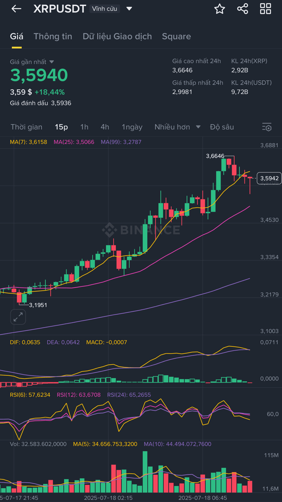282x502 pixels.
Task: Select the Thời gian chart mode
Action: coord(27,127)
